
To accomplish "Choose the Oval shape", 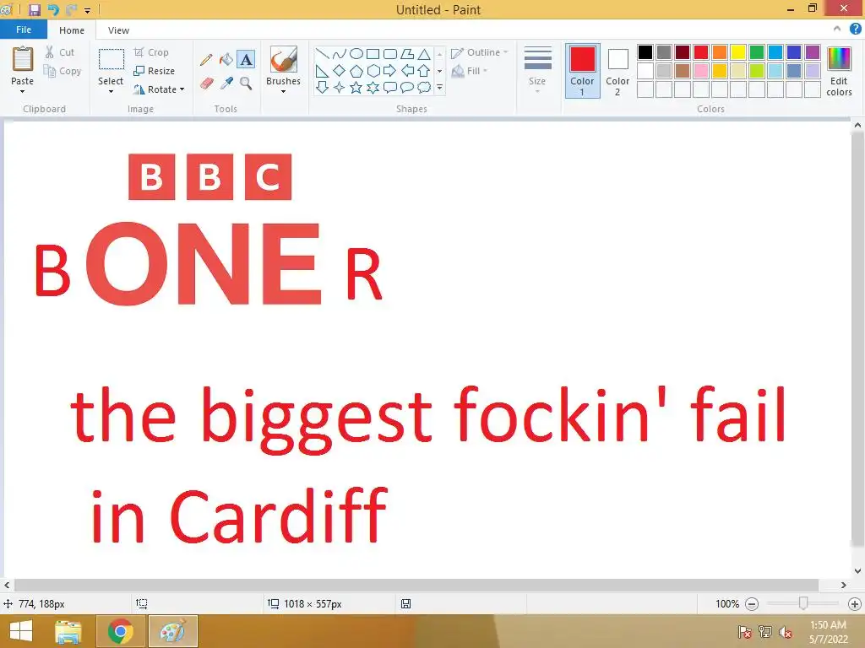I will pos(356,54).
